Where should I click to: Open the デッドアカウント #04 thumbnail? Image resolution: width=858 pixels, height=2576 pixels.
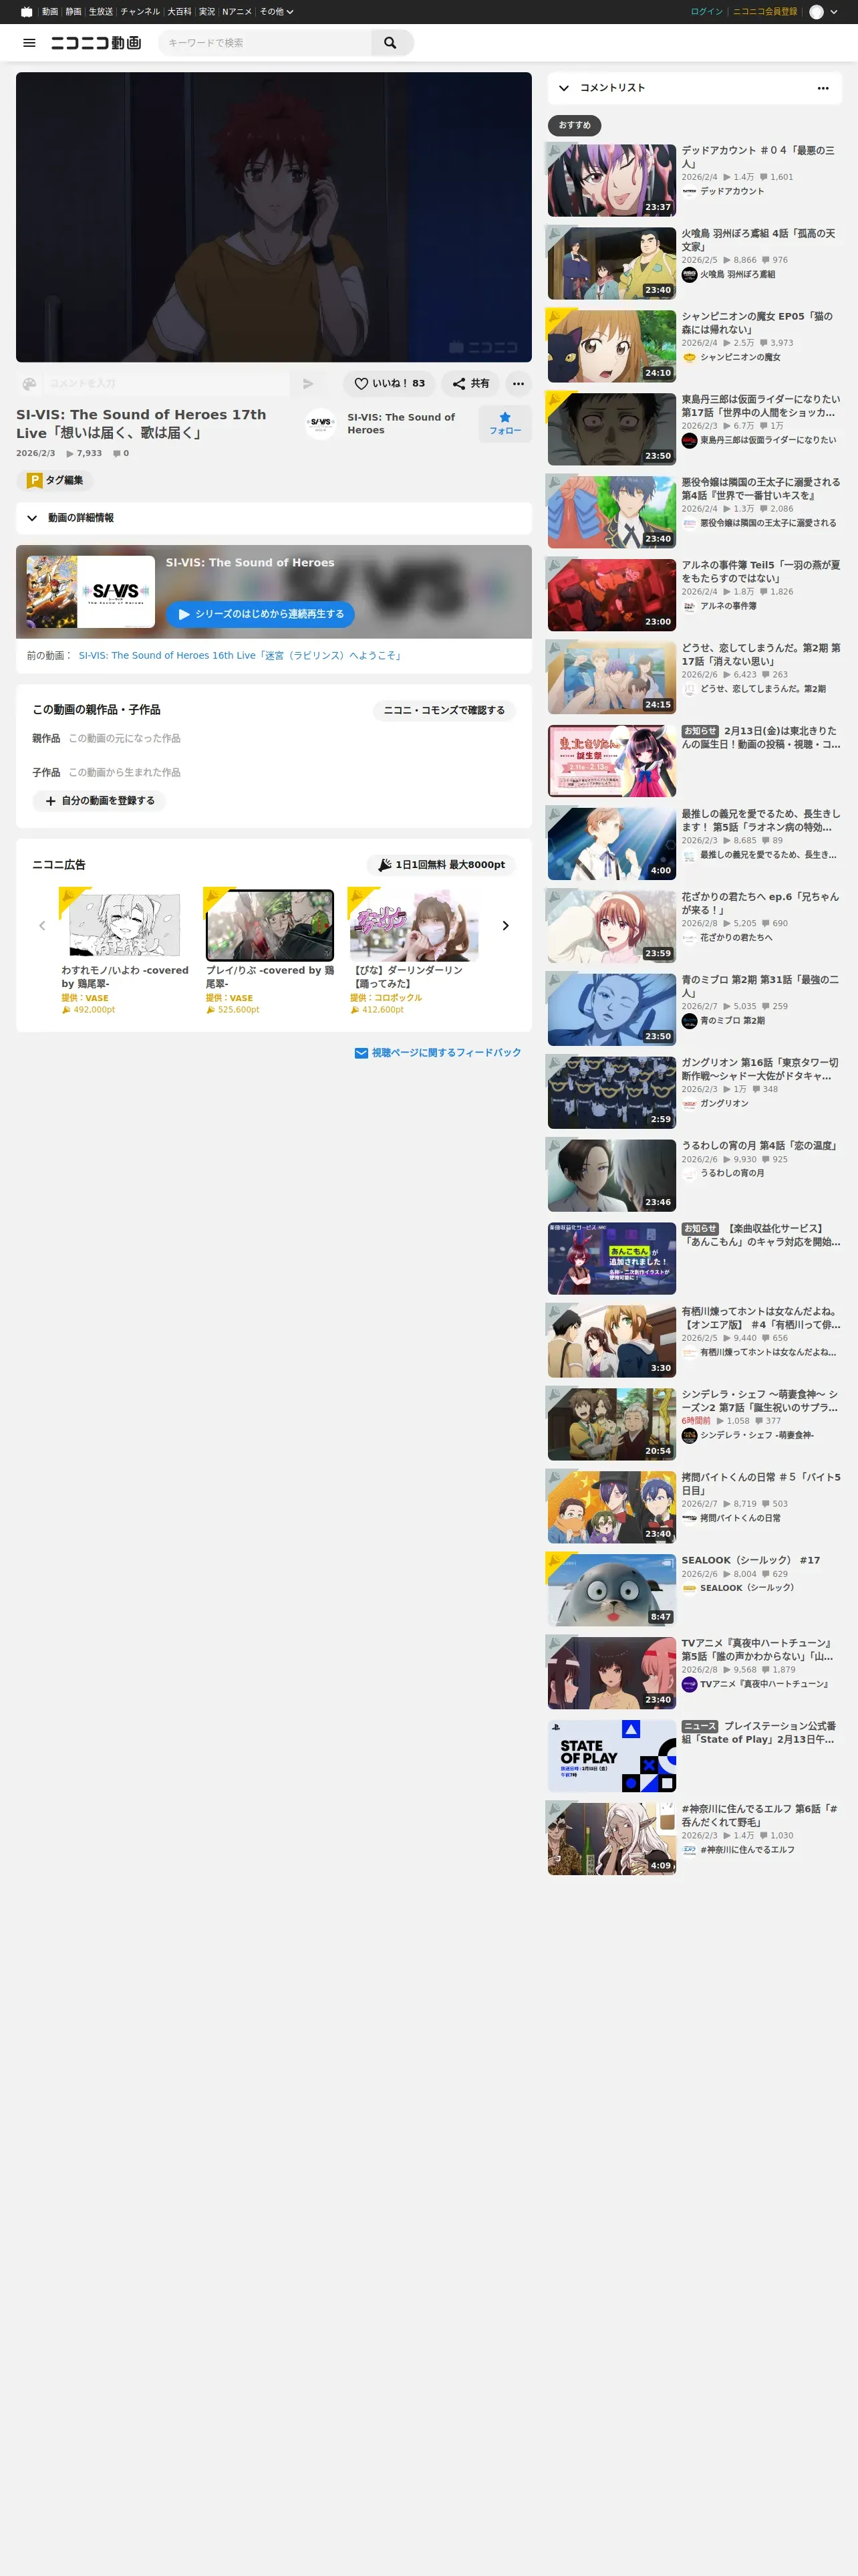point(611,180)
